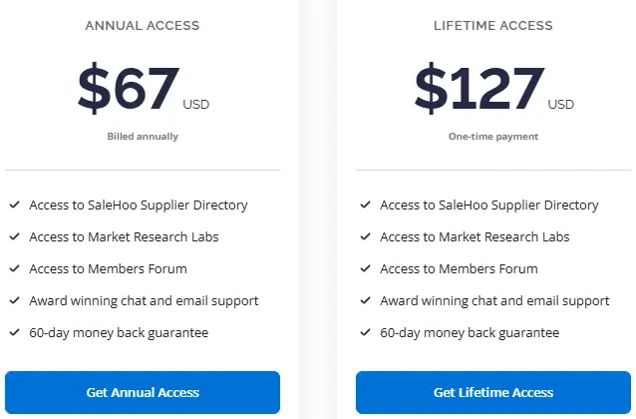This screenshot has height=419, width=636.
Task: Click checkmark beside Lifetime Members Forum
Action: tap(365, 269)
